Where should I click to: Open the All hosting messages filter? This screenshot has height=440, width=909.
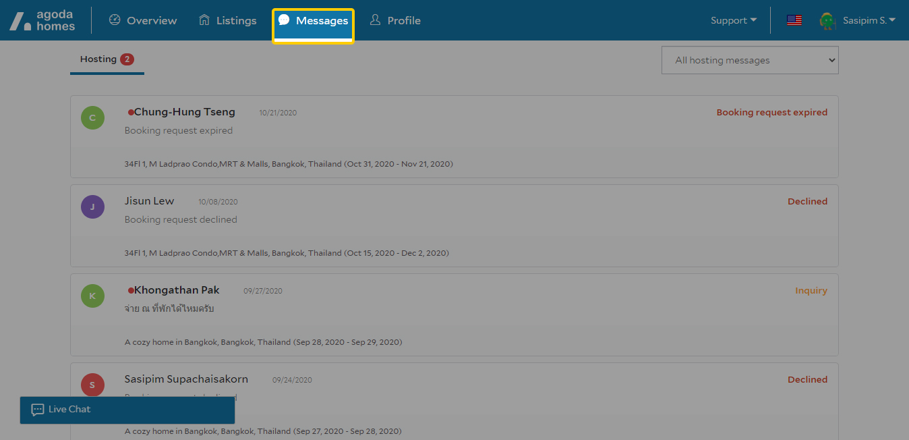(x=750, y=60)
